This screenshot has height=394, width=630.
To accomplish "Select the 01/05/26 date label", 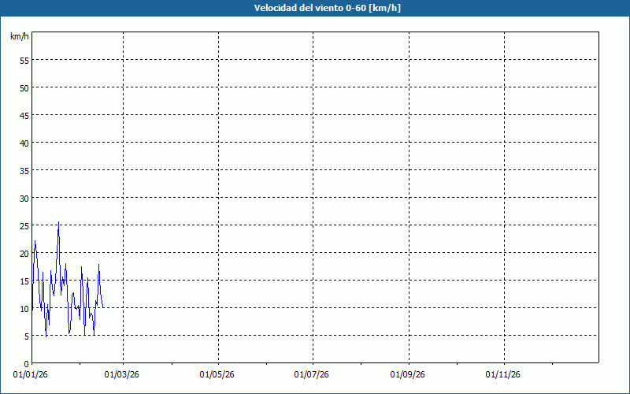I will 218,374.
